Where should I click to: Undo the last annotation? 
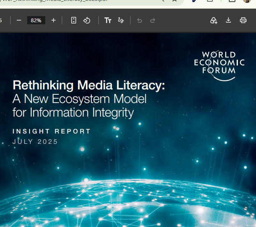[140, 21]
